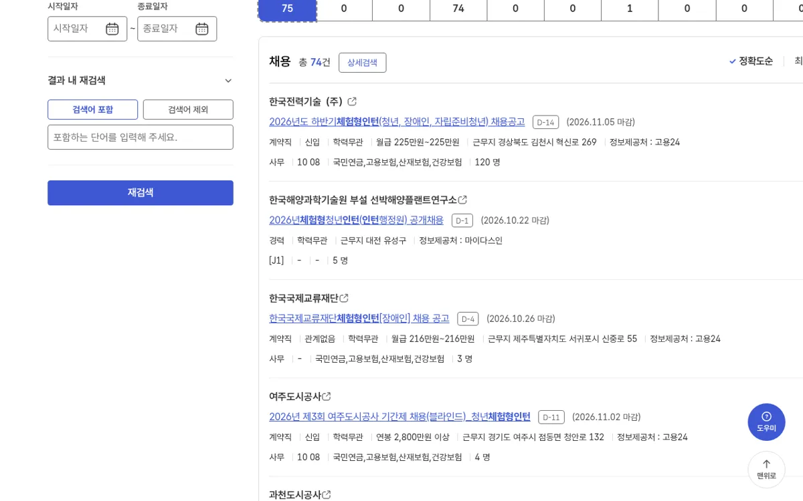This screenshot has width=803, height=501.
Task: Open the end date calendar picker icon
Action: pos(202,29)
